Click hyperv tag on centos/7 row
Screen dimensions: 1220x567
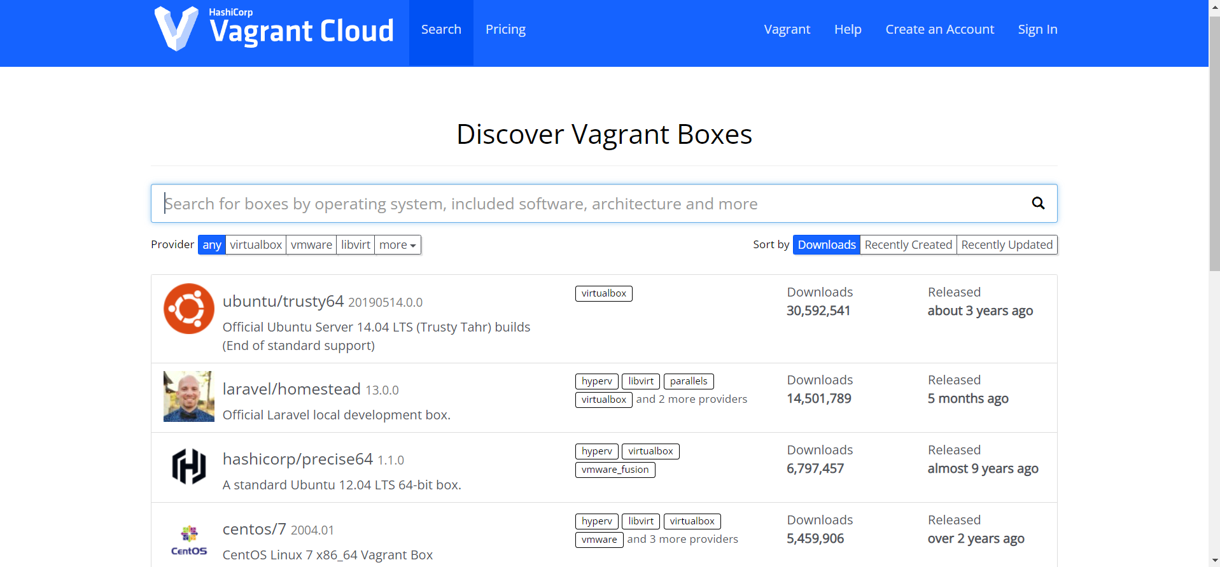coord(597,521)
